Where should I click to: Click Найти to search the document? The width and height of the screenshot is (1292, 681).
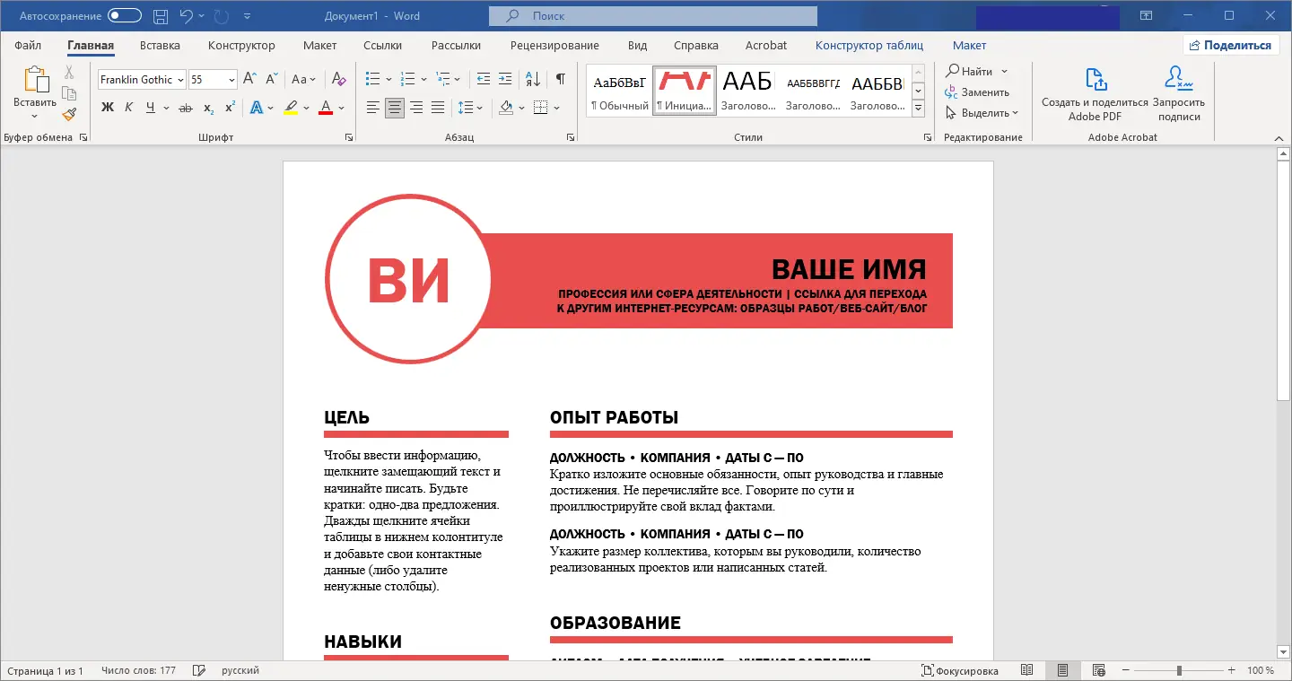coord(976,71)
